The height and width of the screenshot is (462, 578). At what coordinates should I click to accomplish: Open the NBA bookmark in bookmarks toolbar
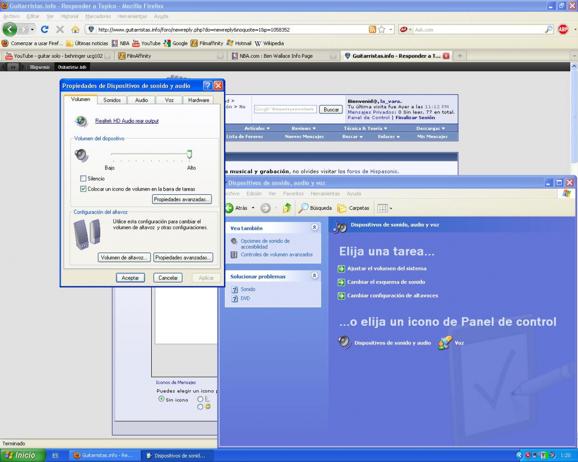point(120,43)
